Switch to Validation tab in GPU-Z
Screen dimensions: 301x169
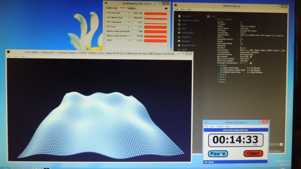[132, 8]
